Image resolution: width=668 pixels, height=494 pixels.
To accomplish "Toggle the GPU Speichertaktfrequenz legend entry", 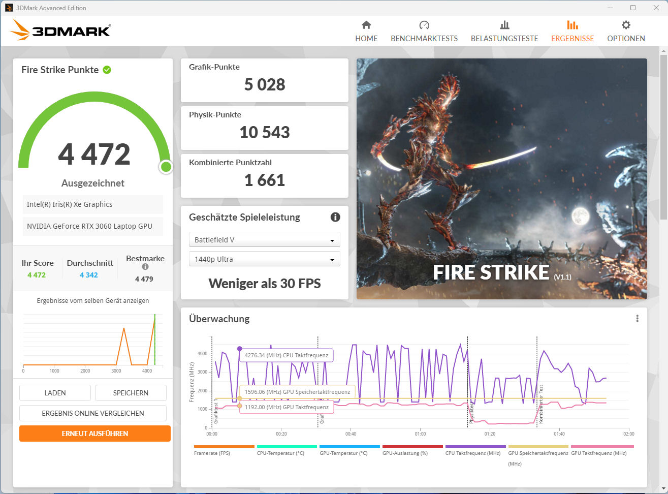I will pyautogui.click(x=538, y=456).
